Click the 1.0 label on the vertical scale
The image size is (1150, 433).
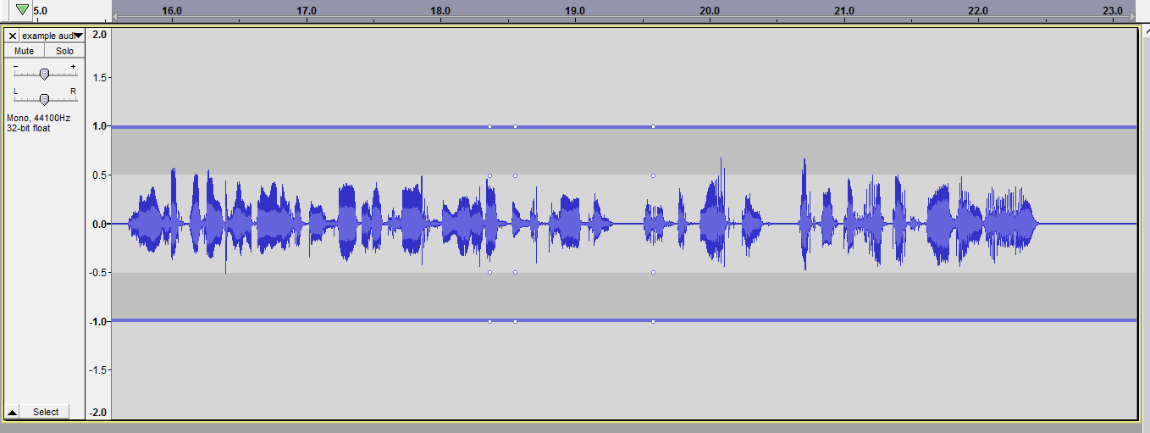click(99, 126)
